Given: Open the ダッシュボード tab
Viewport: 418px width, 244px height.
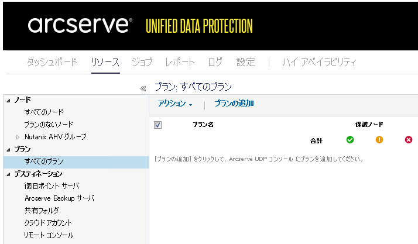Looking at the screenshot, I should (x=52, y=62).
